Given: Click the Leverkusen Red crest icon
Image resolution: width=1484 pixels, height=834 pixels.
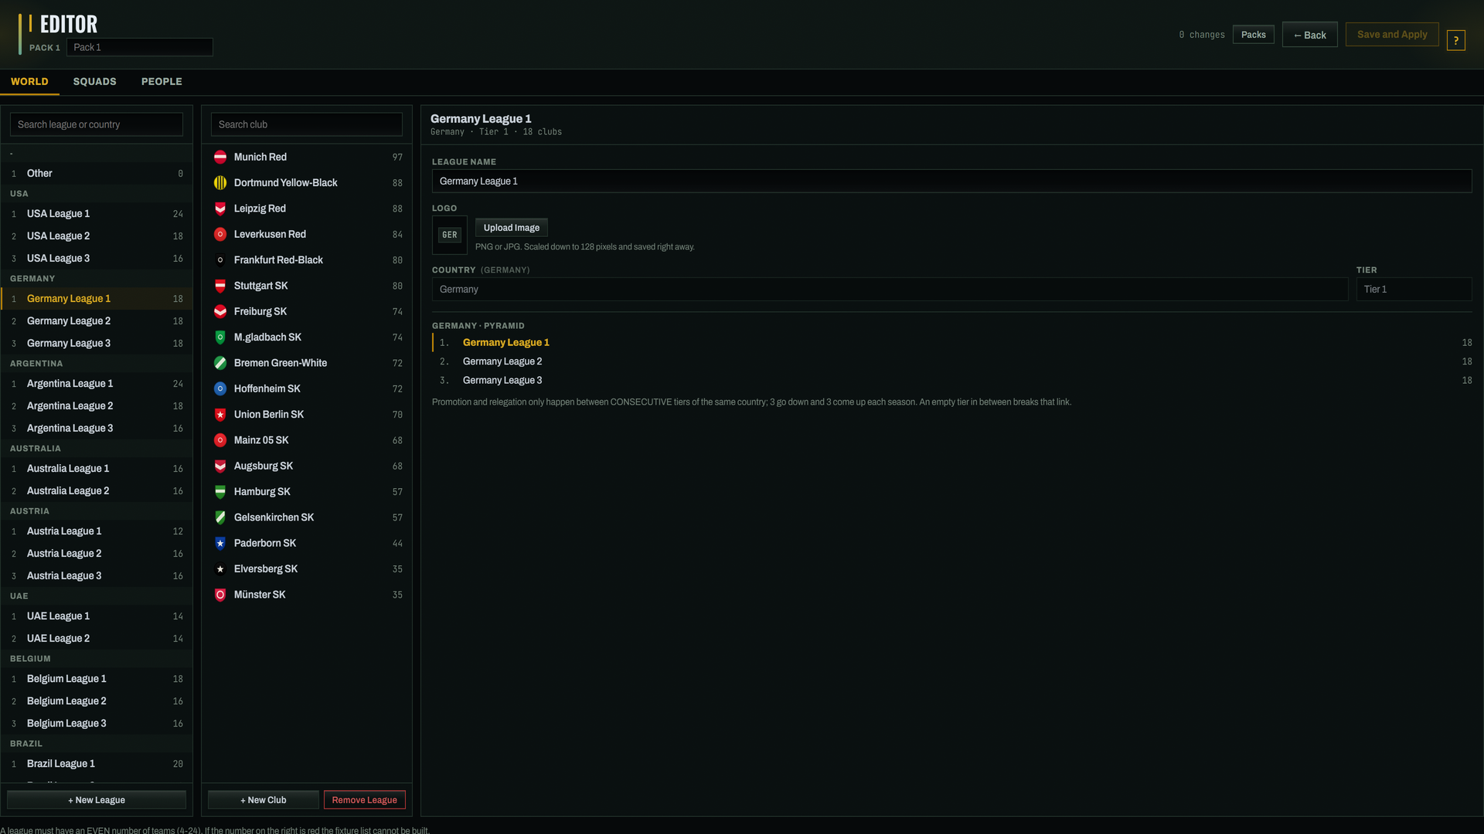Looking at the screenshot, I should coord(220,234).
